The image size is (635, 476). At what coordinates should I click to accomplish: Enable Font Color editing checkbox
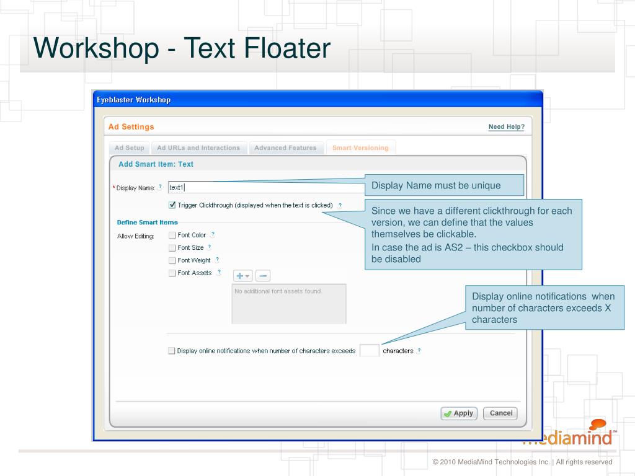coord(172,235)
